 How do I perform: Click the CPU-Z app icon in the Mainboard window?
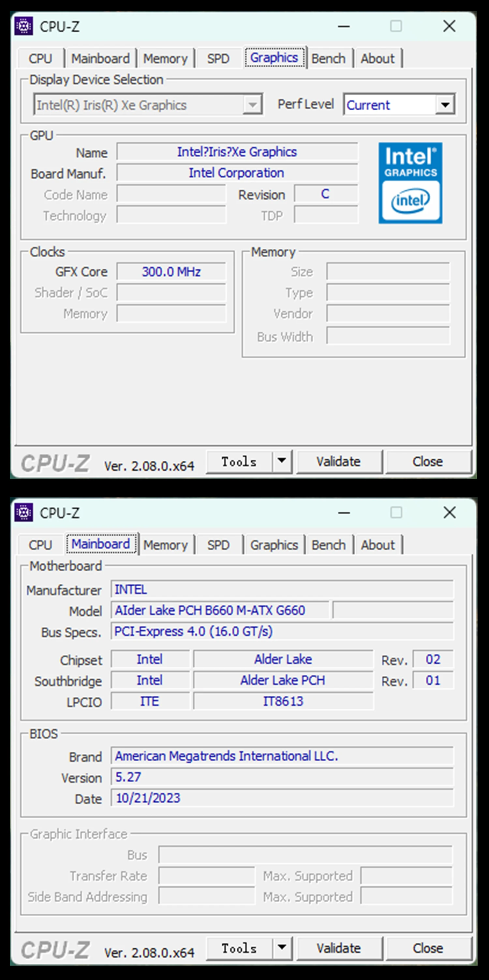point(23,513)
